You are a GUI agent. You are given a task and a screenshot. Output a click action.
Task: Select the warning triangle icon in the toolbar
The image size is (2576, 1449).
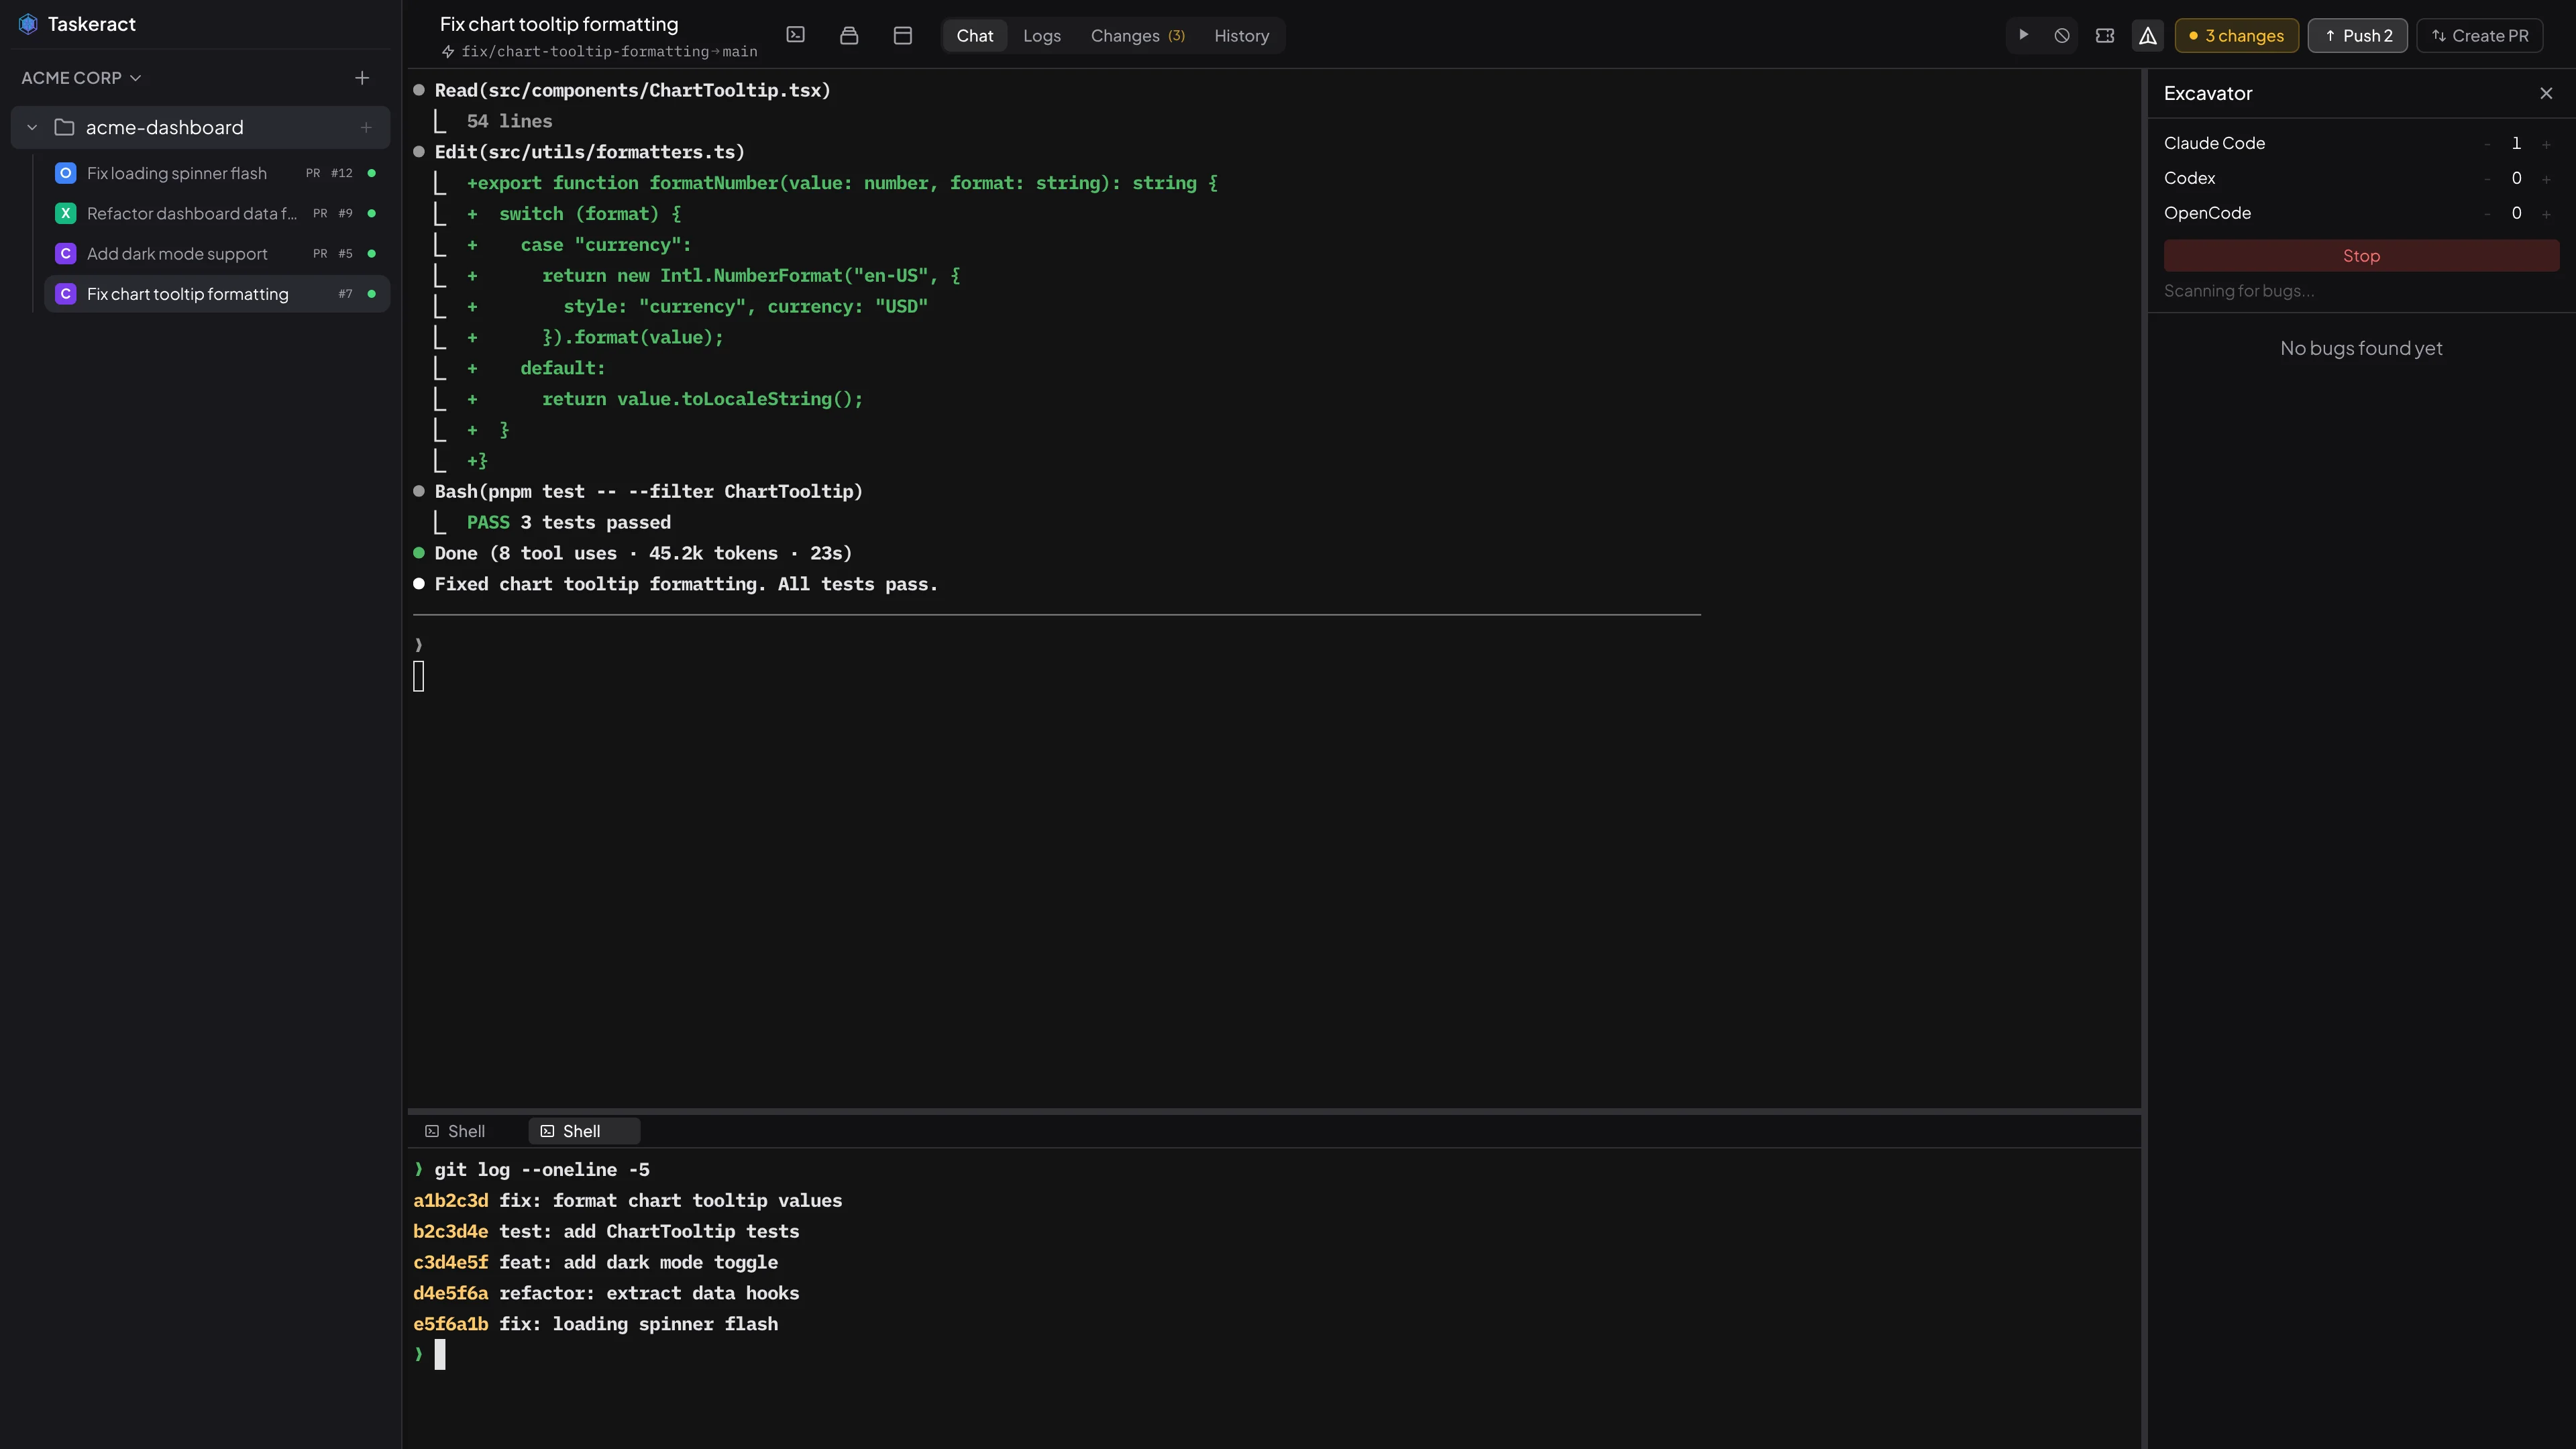tap(2147, 35)
